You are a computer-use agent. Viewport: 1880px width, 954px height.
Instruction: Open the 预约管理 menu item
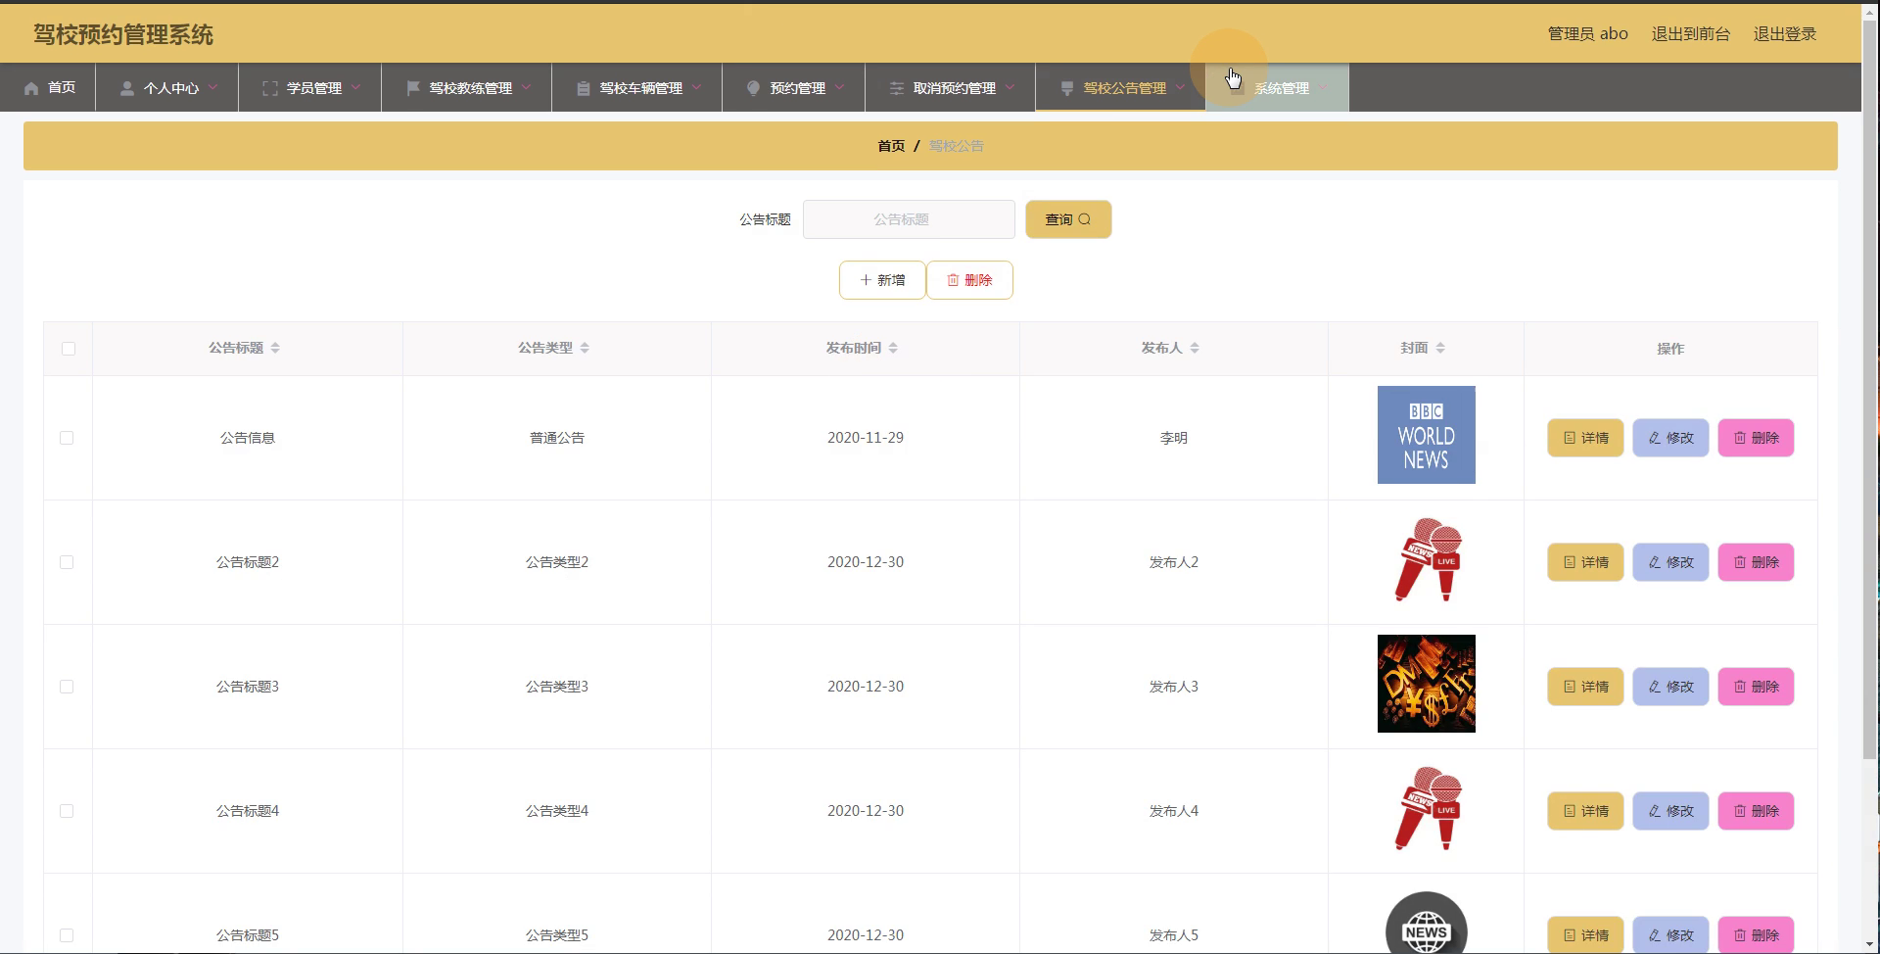(x=793, y=88)
